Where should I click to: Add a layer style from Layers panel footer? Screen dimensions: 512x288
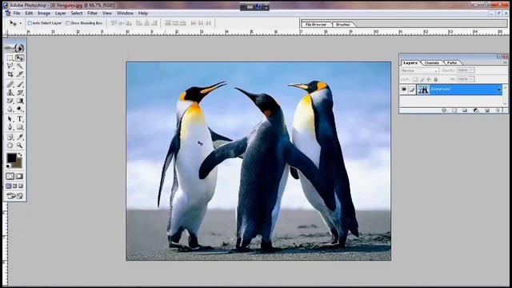445,110
